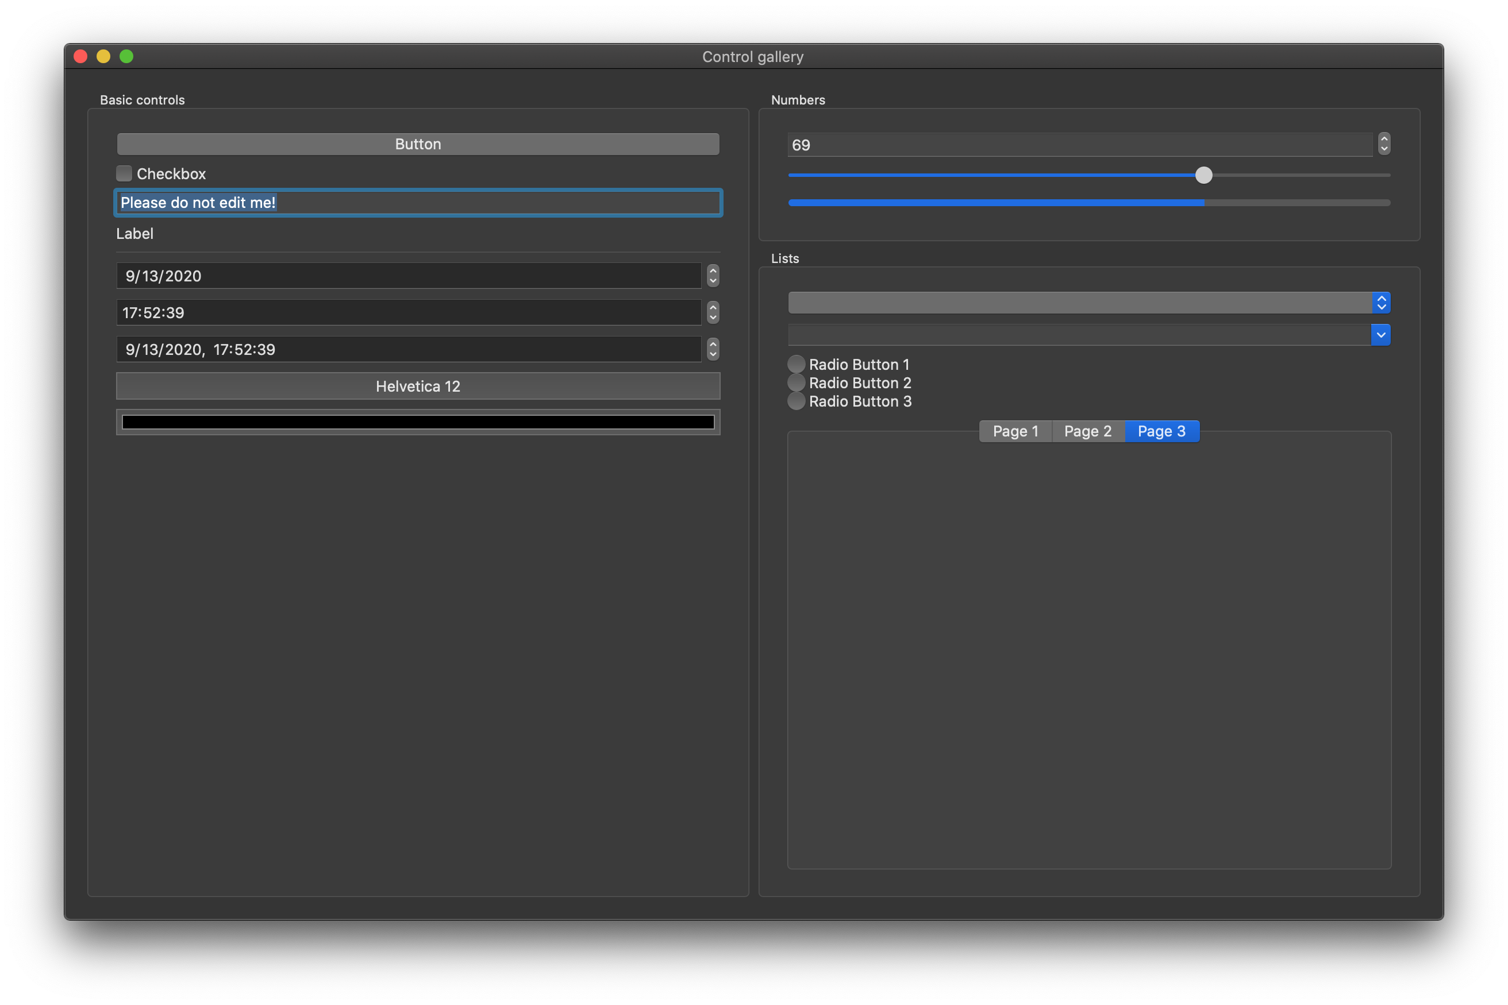Enable the Checkbox option
Viewport: 1508px width, 1005px height.
click(x=124, y=173)
